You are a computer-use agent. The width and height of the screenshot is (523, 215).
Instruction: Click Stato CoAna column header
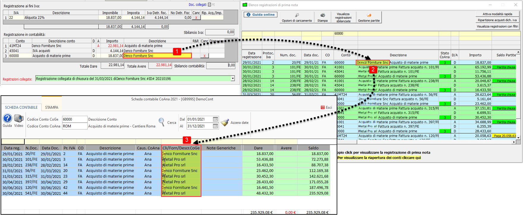tap(445, 55)
